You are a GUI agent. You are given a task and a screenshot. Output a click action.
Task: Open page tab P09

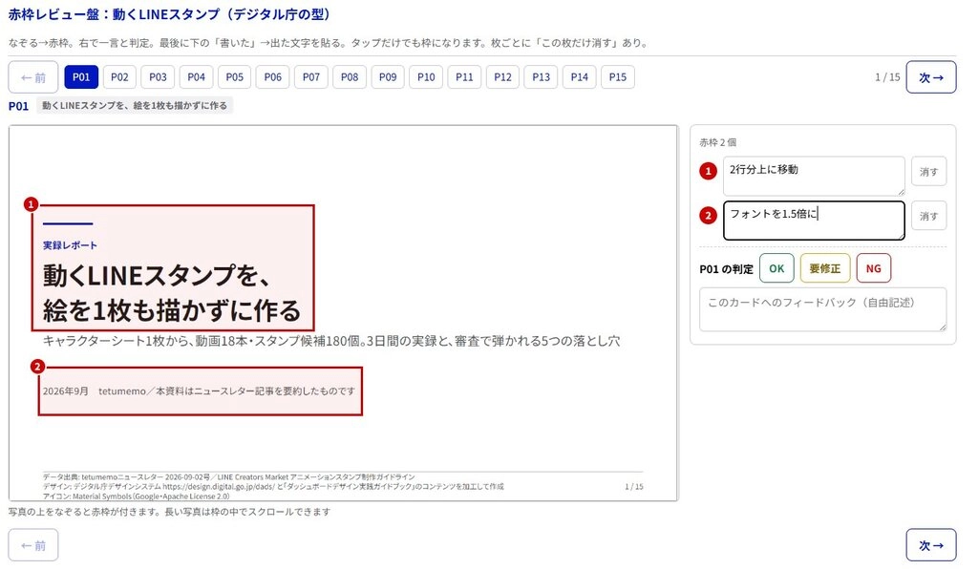pos(388,77)
